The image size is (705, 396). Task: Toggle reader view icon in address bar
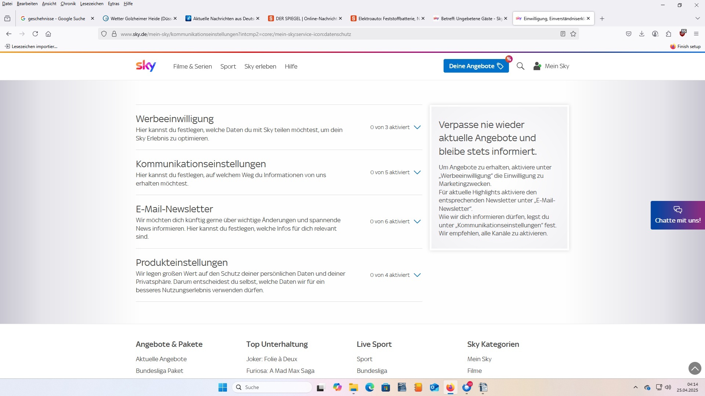(563, 34)
